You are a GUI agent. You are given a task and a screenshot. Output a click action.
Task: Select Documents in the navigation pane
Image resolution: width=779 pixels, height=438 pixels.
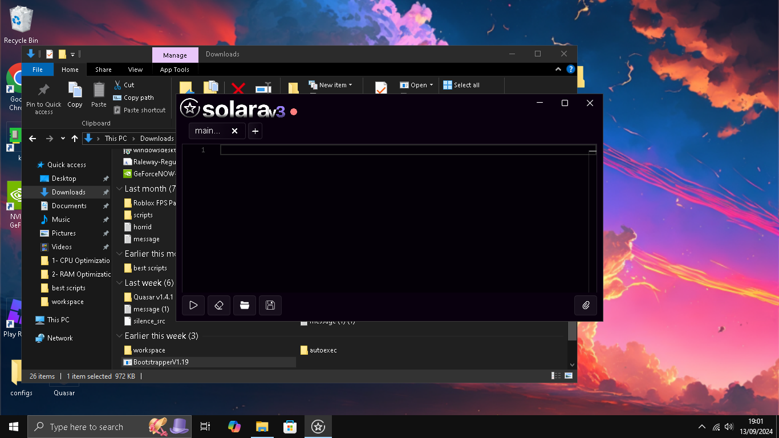[69, 206]
